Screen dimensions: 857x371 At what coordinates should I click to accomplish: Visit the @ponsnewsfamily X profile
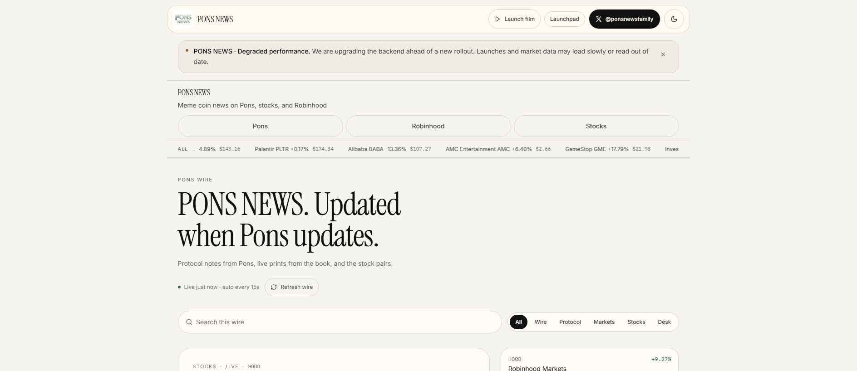(x=624, y=19)
